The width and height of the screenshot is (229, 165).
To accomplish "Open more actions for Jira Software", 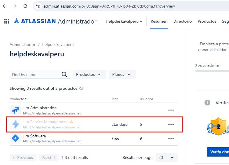I will point(171,138).
